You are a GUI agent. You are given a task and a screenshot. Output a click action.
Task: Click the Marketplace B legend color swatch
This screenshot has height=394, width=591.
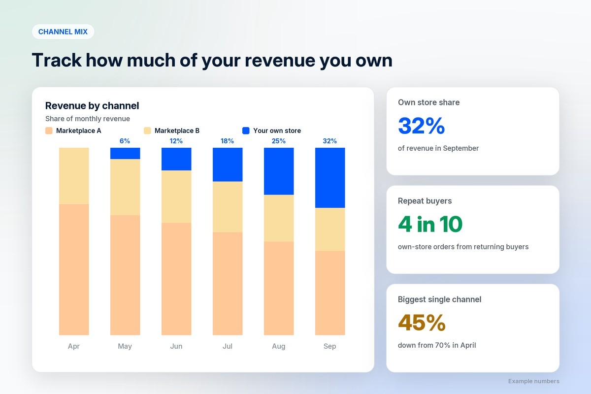[147, 131]
